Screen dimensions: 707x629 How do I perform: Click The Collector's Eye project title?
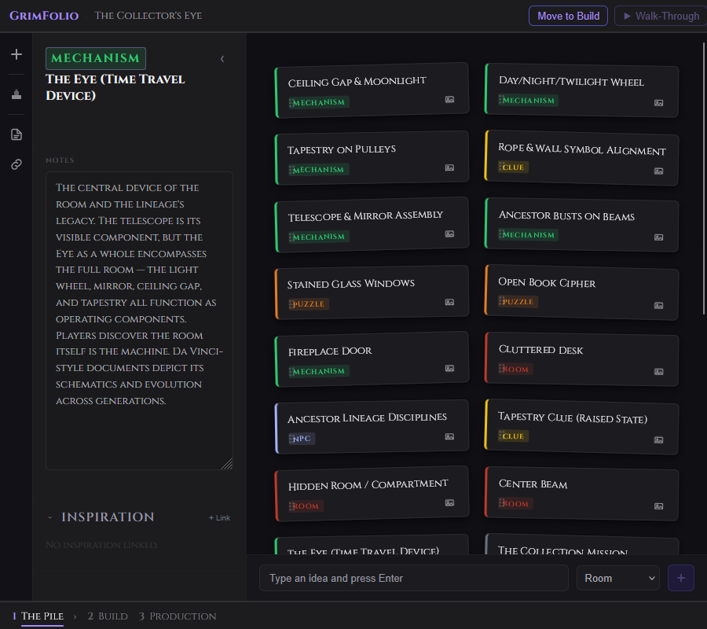148,16
